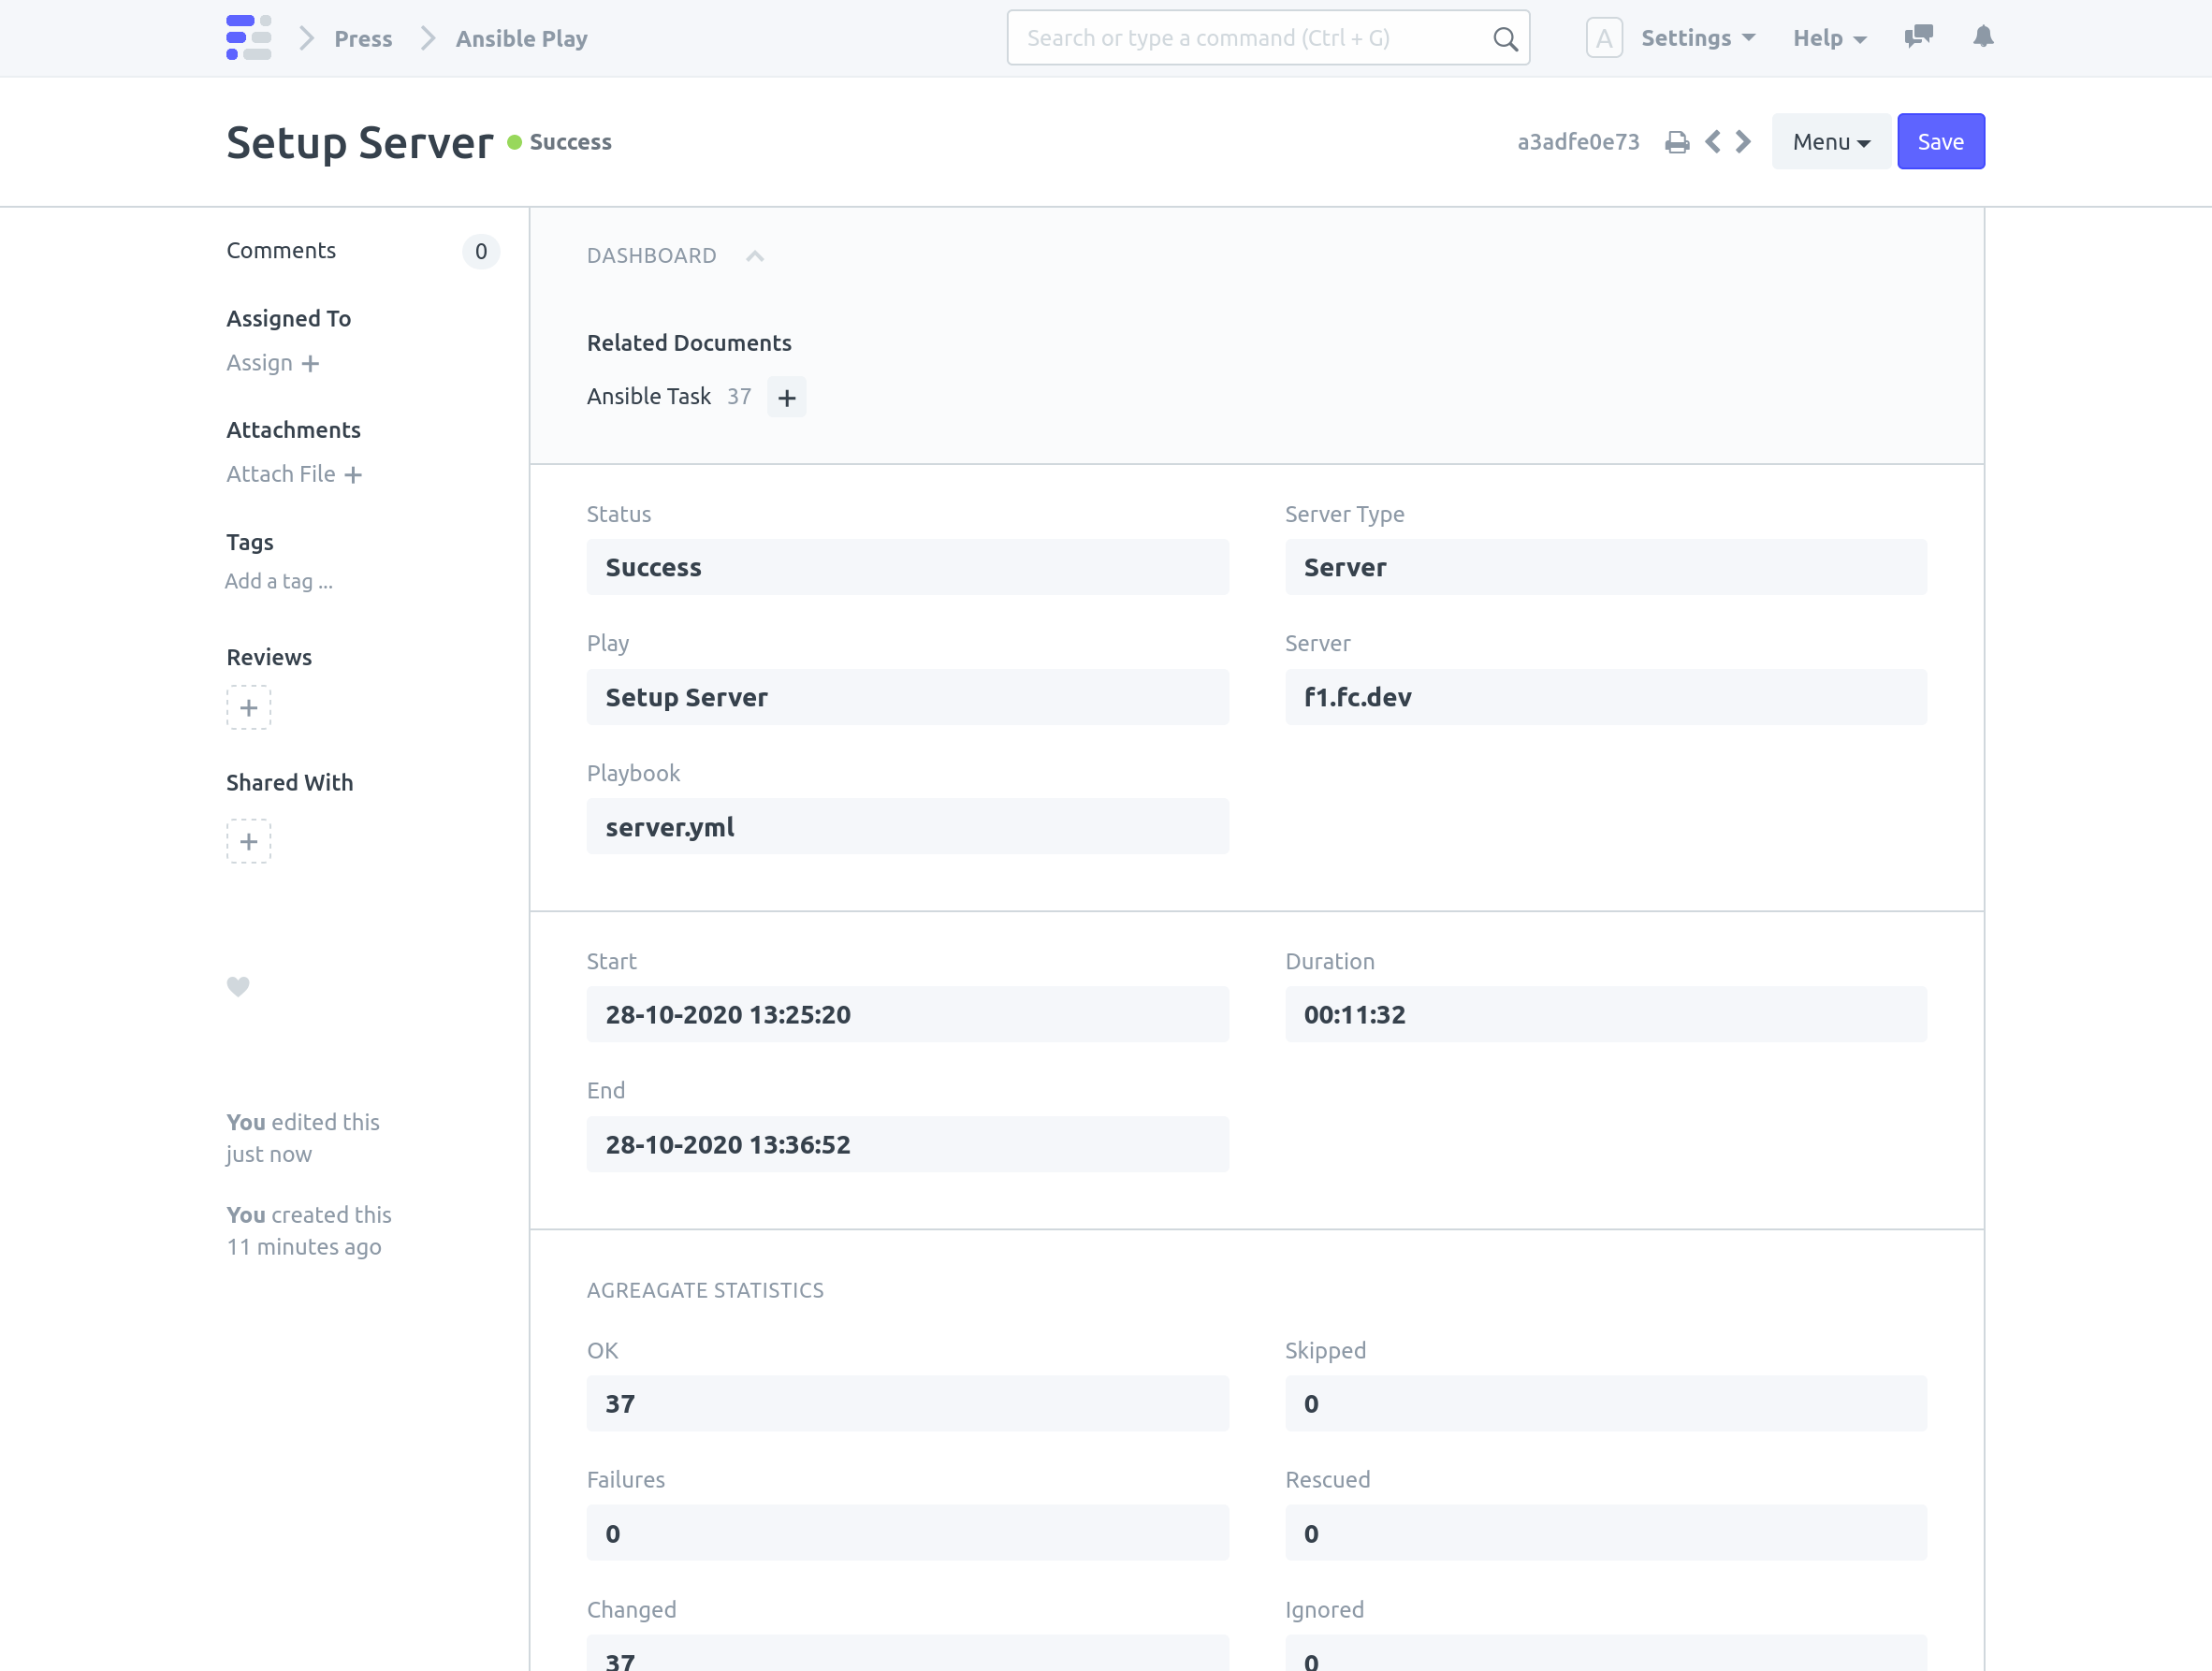2212x1671 pixels.
Task: Open the Menu dropdown
Action: click(x=1830, y=142)
